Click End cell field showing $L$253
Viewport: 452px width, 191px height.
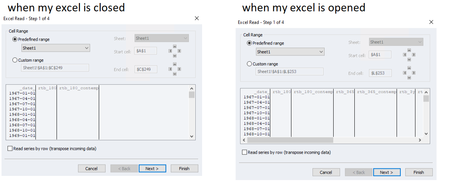[380, 73]
